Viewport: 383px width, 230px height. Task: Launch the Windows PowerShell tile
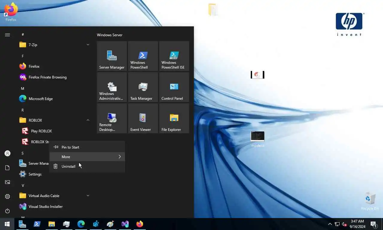coord(143,56)
